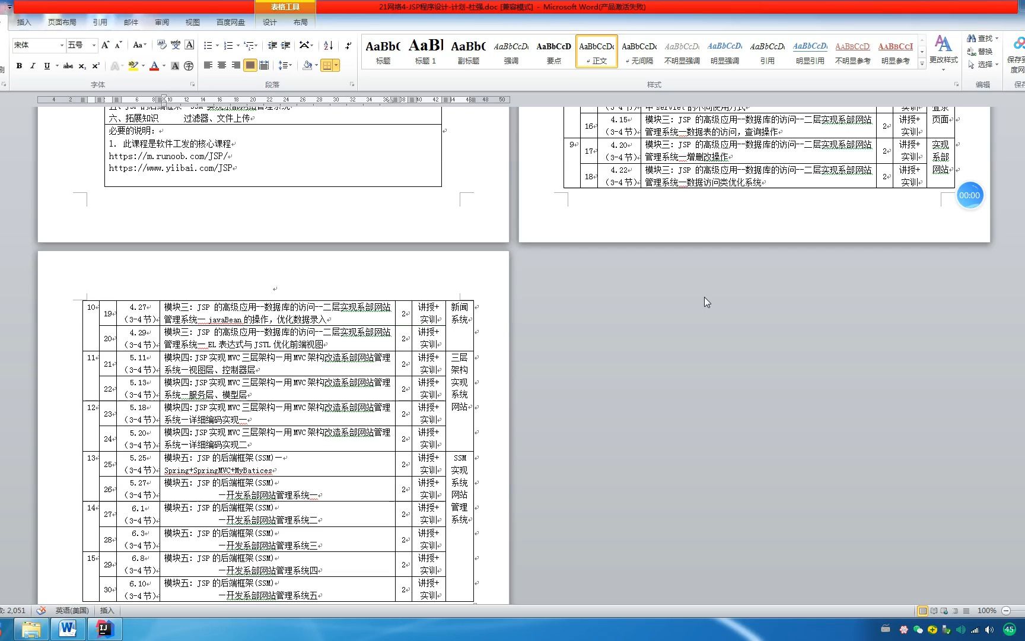Image resolution: width=1025 pixels, height=641 pixels.
Task: Click the https://m.runoob.com/JSP/ link
Action: [x=168, y=156]
